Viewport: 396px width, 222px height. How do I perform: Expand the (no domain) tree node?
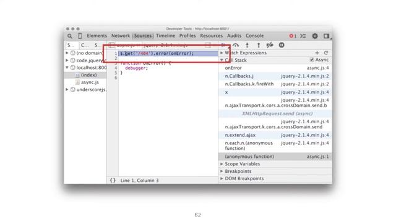(67, 53)
